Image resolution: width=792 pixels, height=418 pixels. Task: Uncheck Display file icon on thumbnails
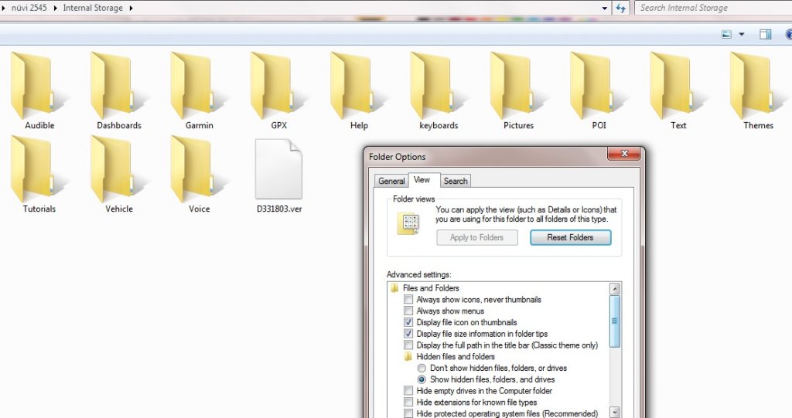click(408, 322)
